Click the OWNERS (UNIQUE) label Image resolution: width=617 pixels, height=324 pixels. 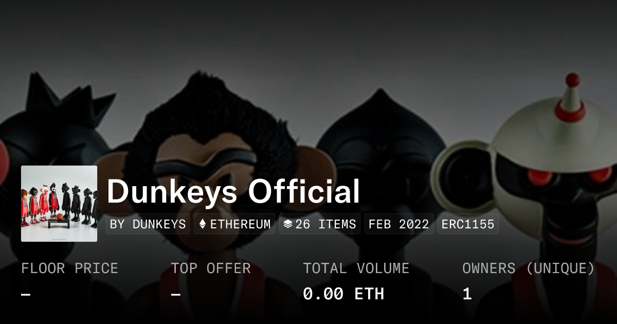[529, 268]
